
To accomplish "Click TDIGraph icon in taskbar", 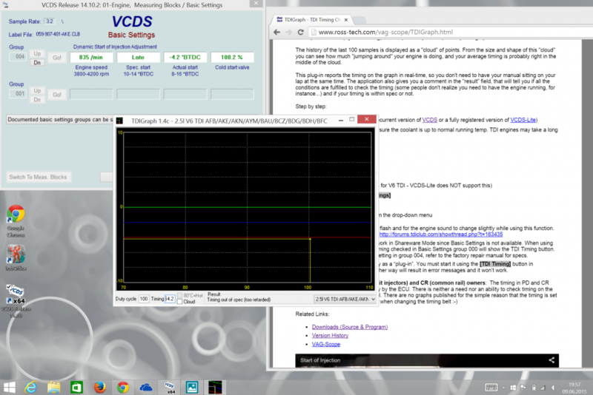I will coord(215,386).
